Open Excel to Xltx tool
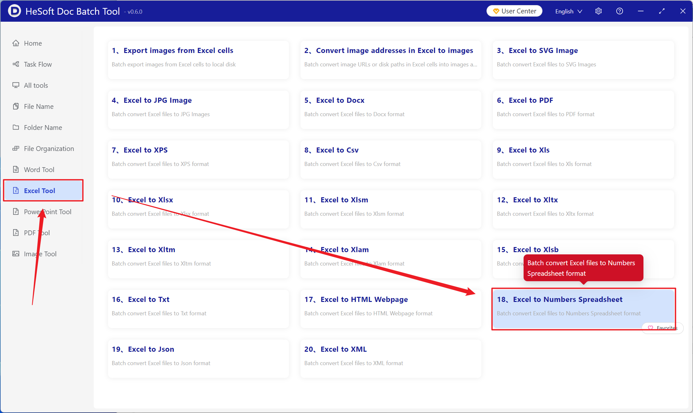This screenshot has height=413, width=693. 583,209
